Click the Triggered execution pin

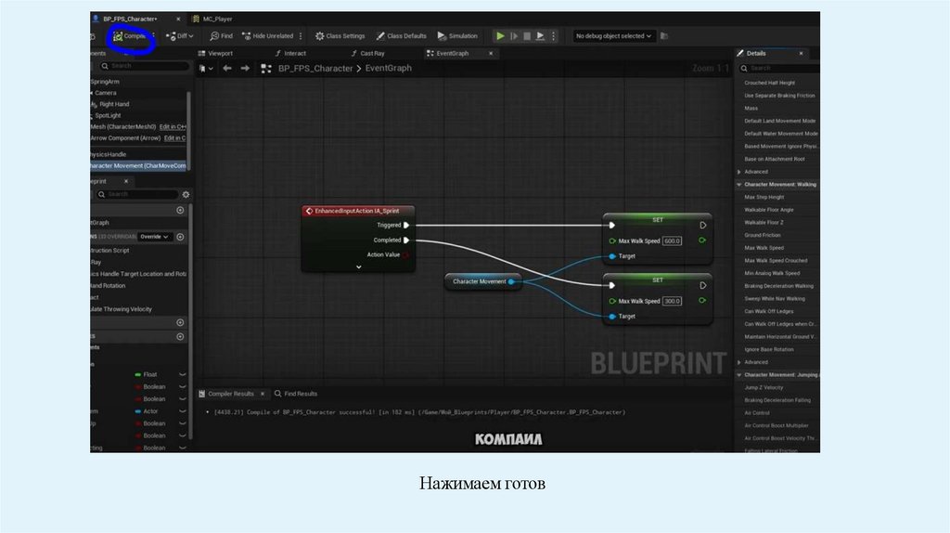(406, 226)
